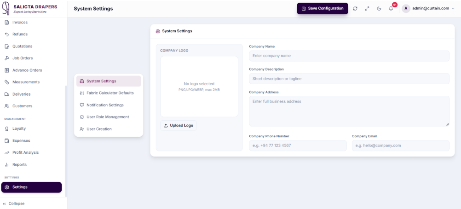
Task: Click Upload Logo button
Action: click(179, 125)
